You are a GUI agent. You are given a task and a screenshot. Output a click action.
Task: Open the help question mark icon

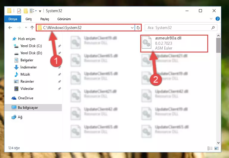coord(217,19)
